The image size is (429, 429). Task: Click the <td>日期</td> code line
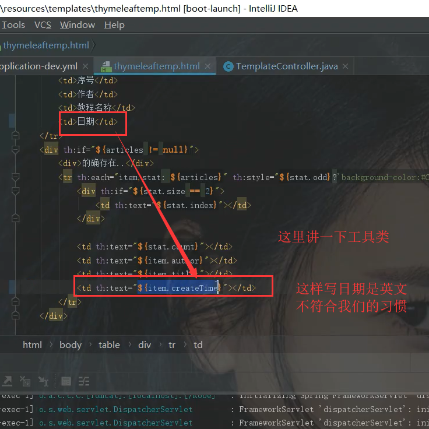point(89,121)
